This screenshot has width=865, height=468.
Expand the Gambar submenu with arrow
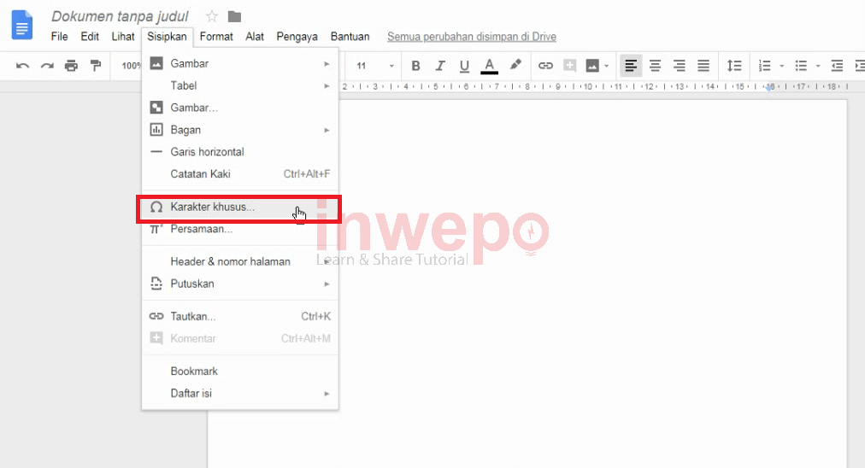[x=240, y=63]
